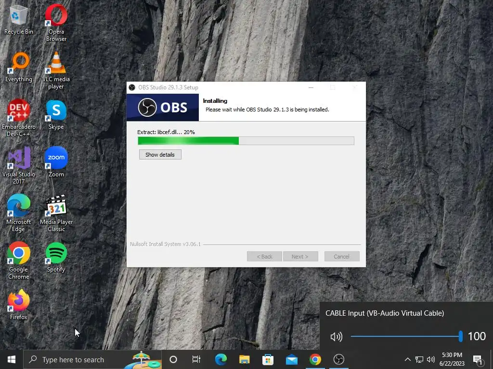Click Show details in OBS installer
This screenshot has height=369, width=493.
tap(160, 154)
